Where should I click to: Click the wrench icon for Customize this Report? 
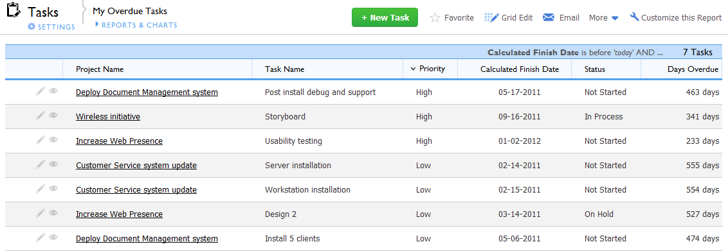click(x=634, y=17)
